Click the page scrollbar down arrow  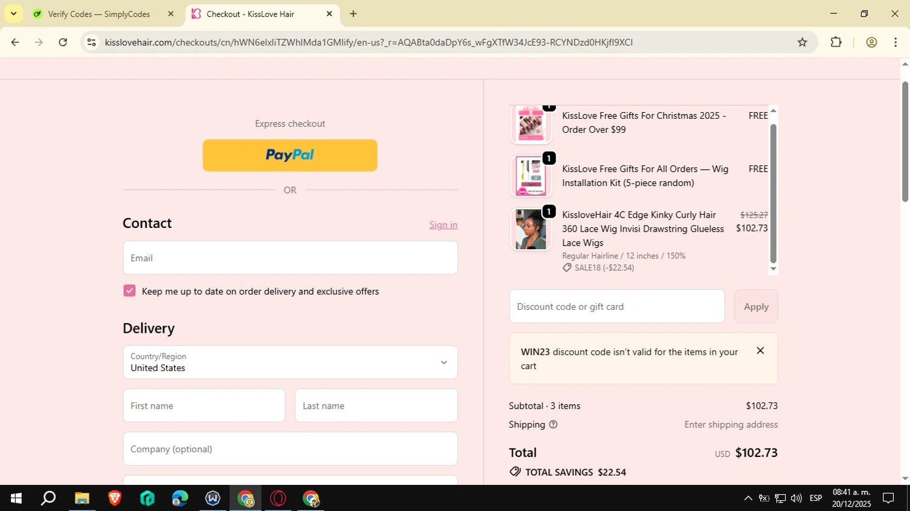click(905, 479)
